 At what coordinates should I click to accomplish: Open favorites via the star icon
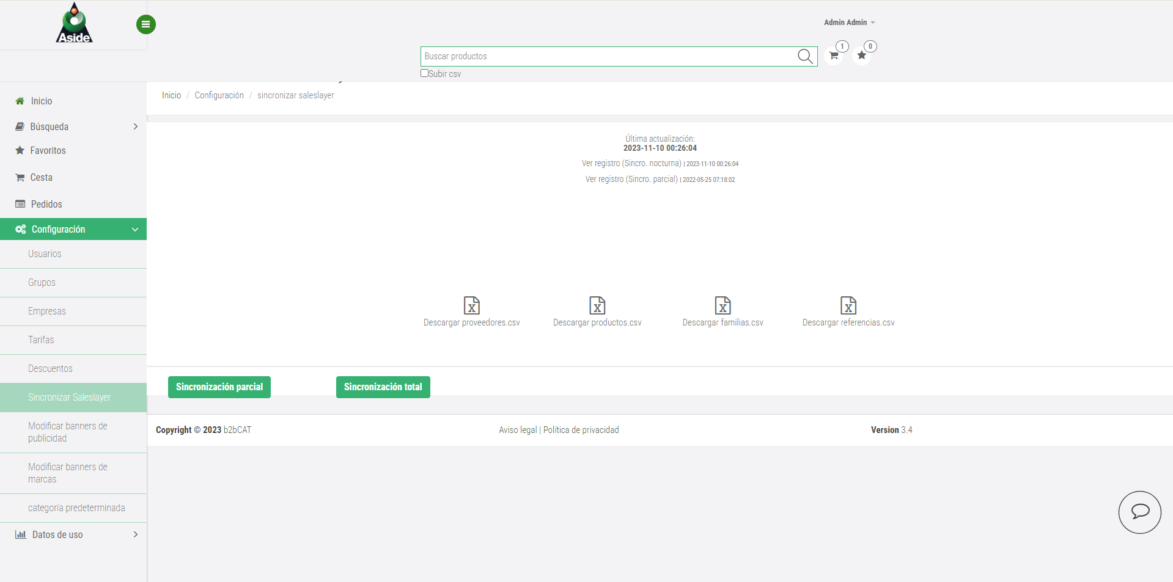point(861,54)
